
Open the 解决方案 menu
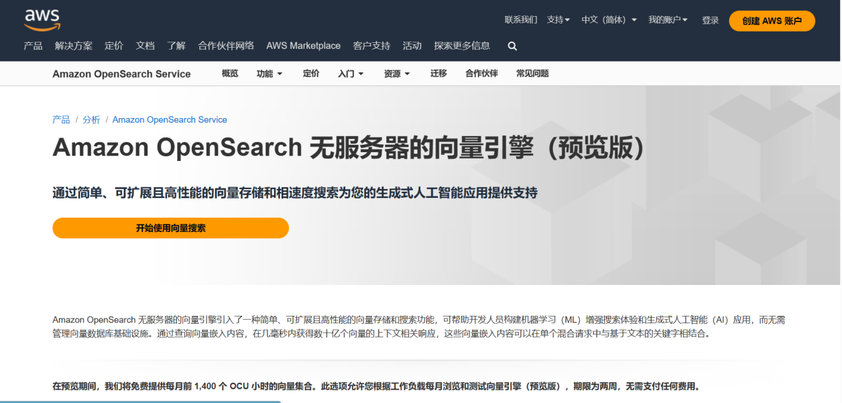[x=74, y=46]
